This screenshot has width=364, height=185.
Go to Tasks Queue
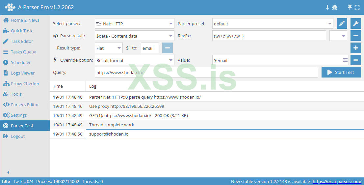coord(25,52)
